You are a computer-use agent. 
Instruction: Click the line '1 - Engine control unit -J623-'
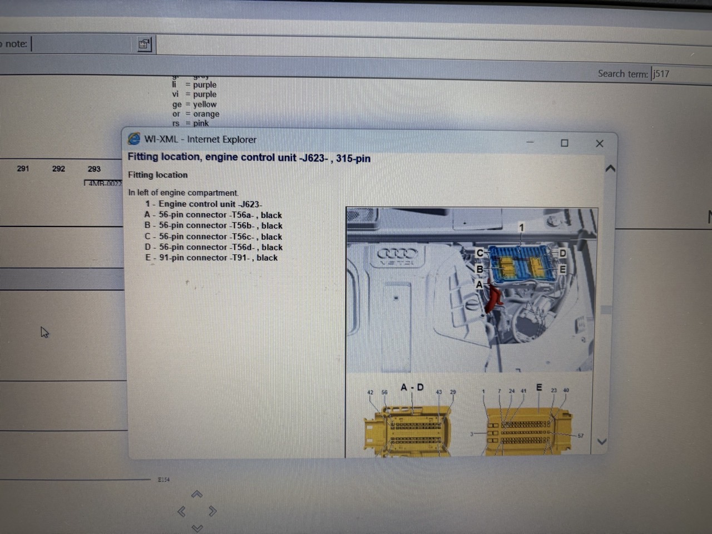tap(204, 204)
